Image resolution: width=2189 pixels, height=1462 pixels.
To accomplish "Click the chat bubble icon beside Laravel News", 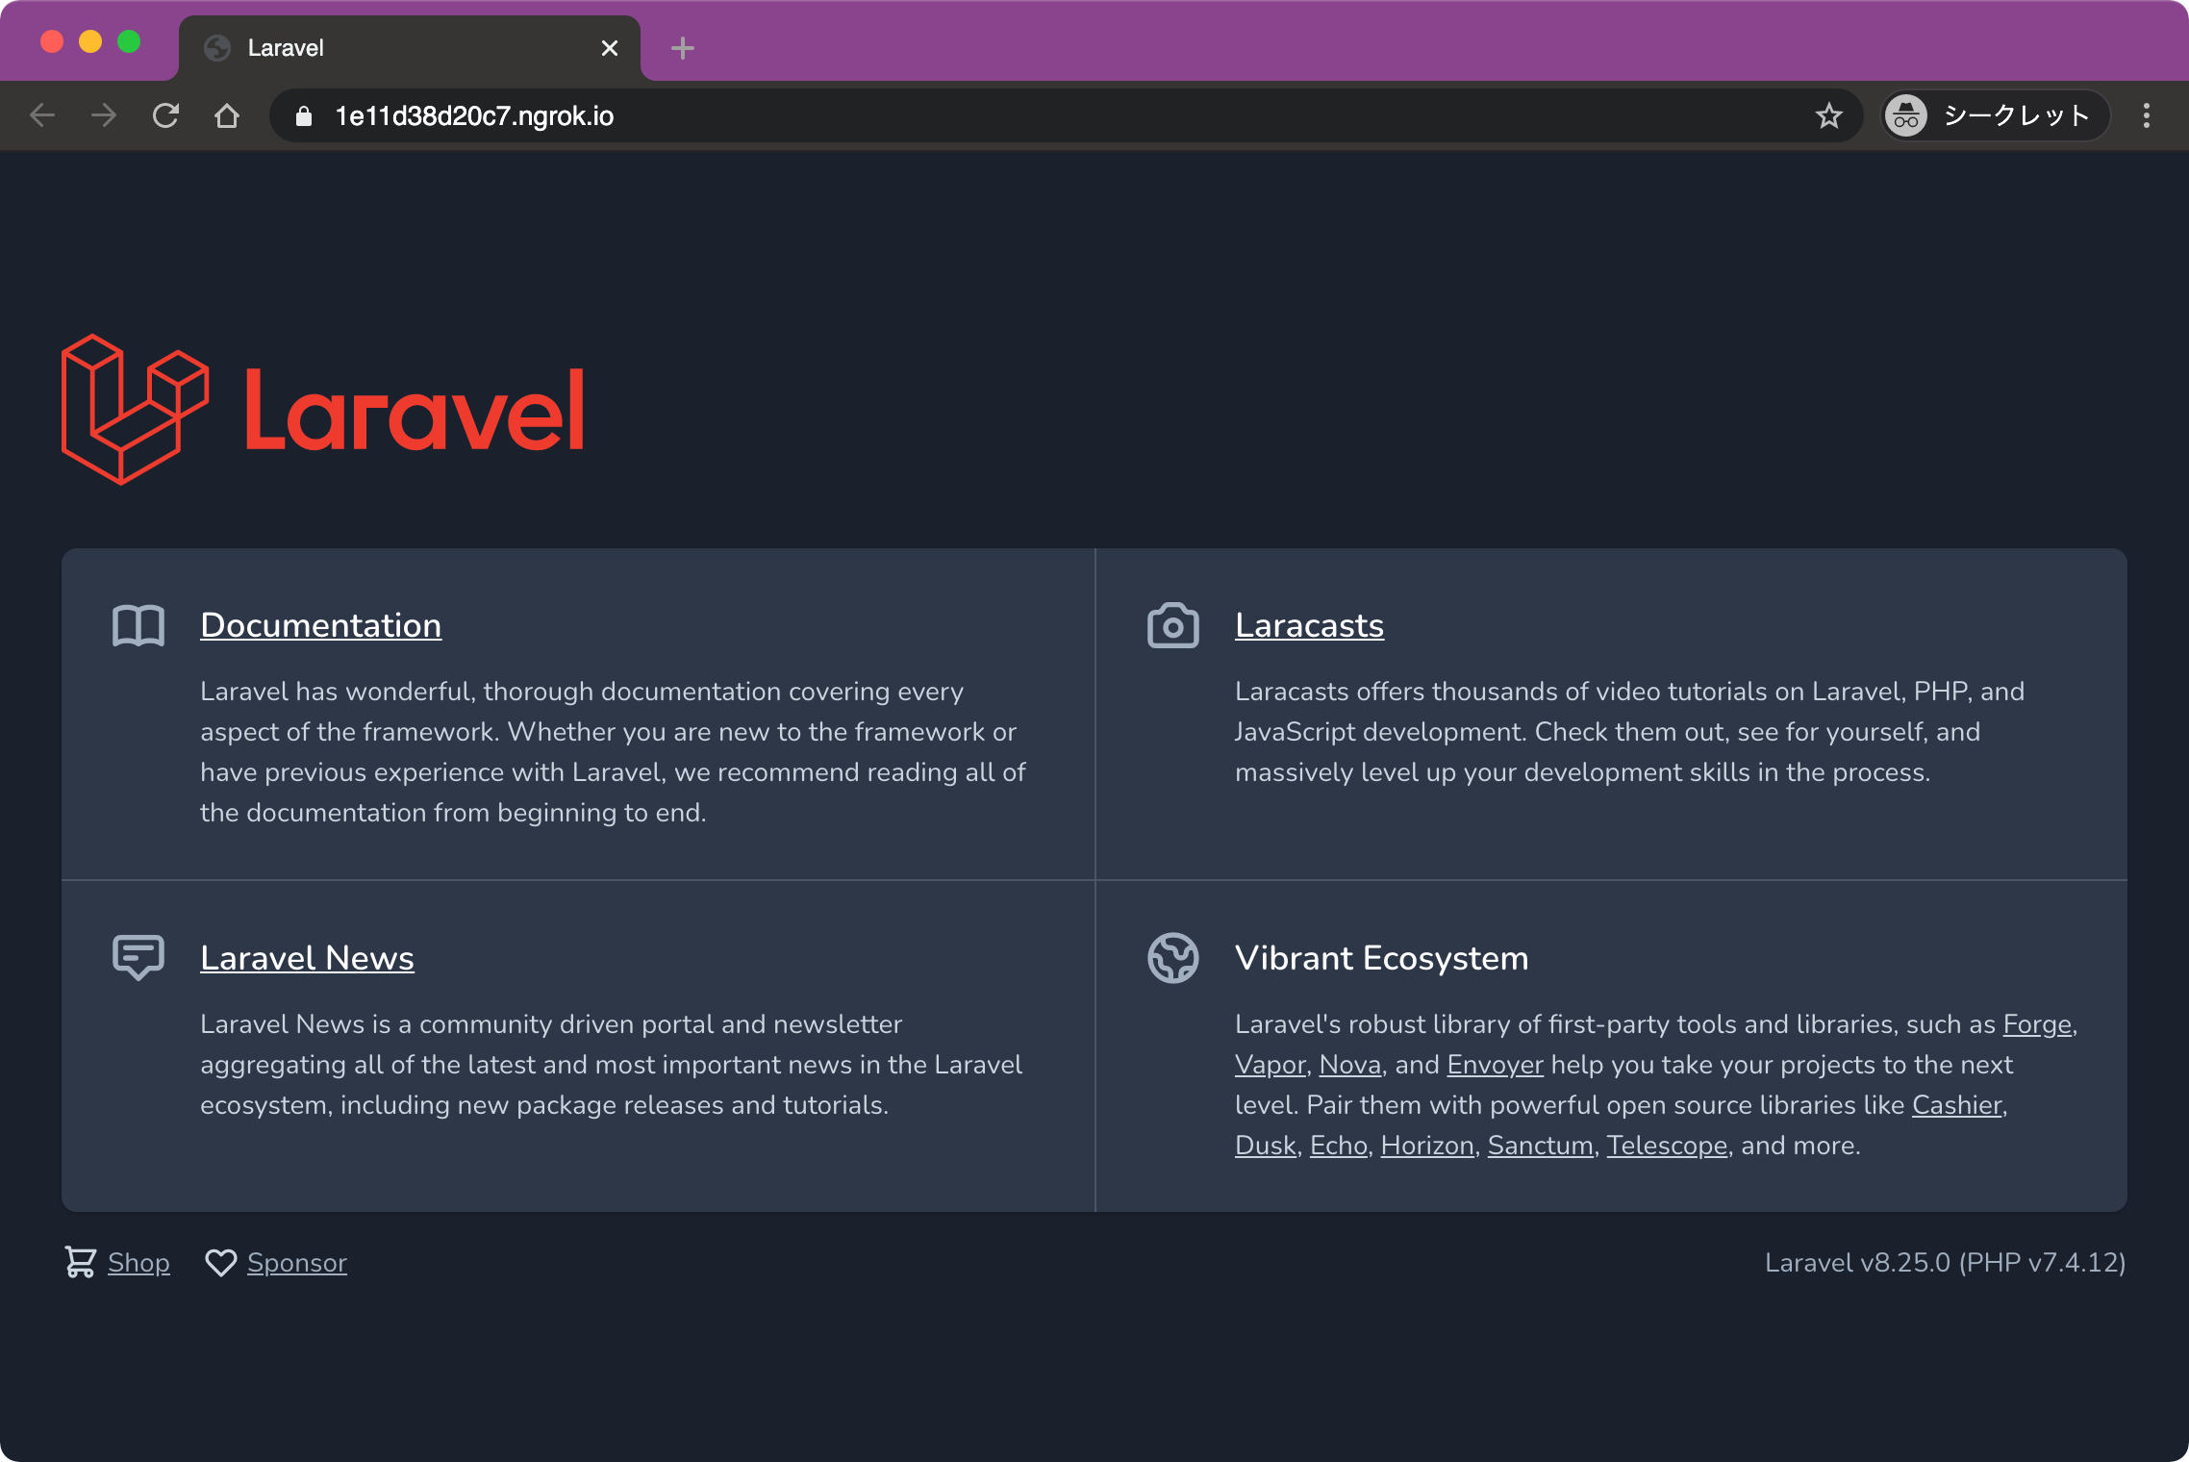I will tap(138, 957).
